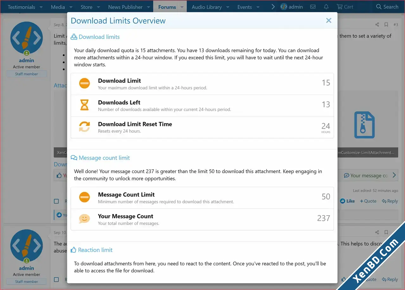The width and height of the screenshot is (405, 290).
Task: Like post #3
Action: [347, 201]
